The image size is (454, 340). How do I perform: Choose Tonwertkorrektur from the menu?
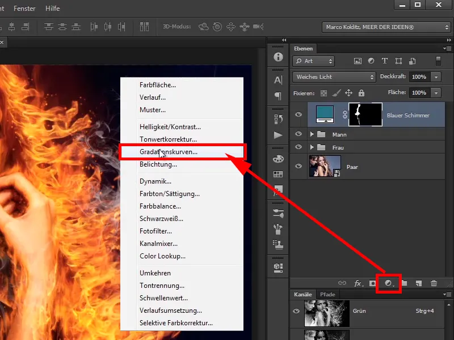(182, 139)
